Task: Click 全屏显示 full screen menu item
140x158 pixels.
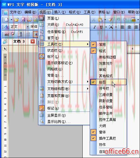Action: tap(64, 115)
